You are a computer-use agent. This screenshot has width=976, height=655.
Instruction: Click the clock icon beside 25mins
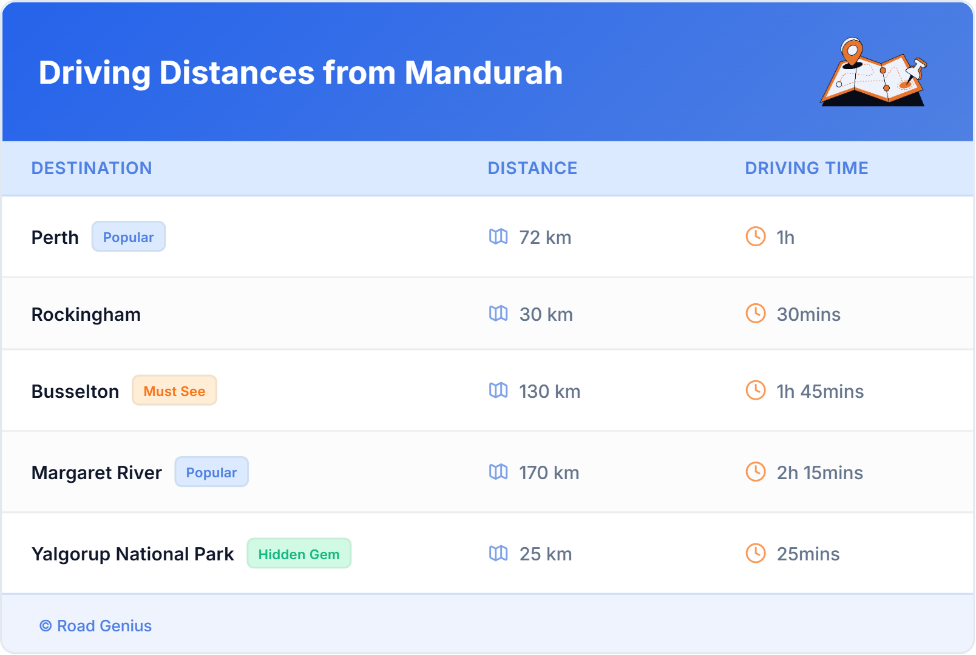pos(755,554)
